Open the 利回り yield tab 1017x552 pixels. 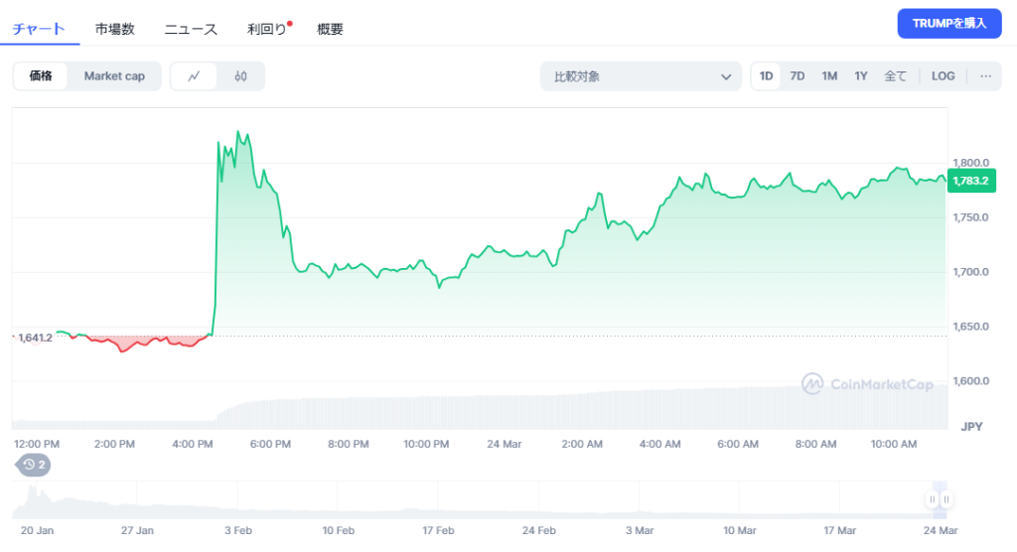point(267,29)
